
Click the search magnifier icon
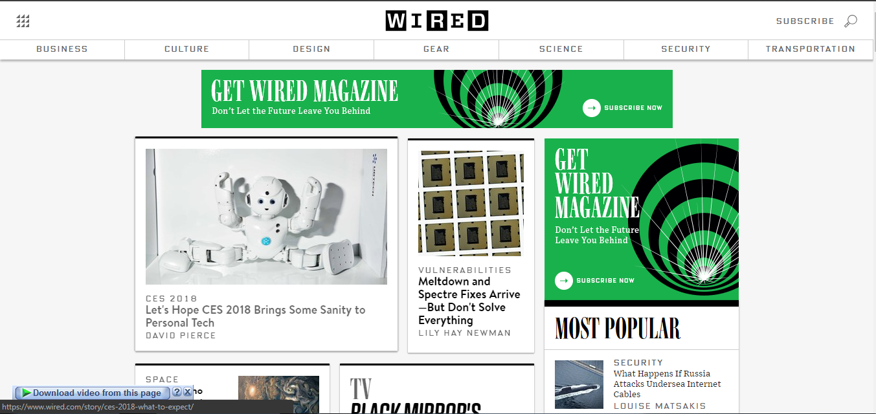851,21
